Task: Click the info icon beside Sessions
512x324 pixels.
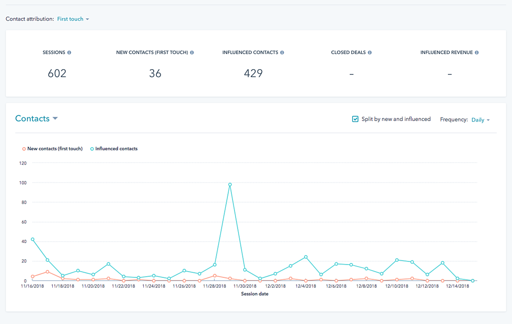Action: 69,53
